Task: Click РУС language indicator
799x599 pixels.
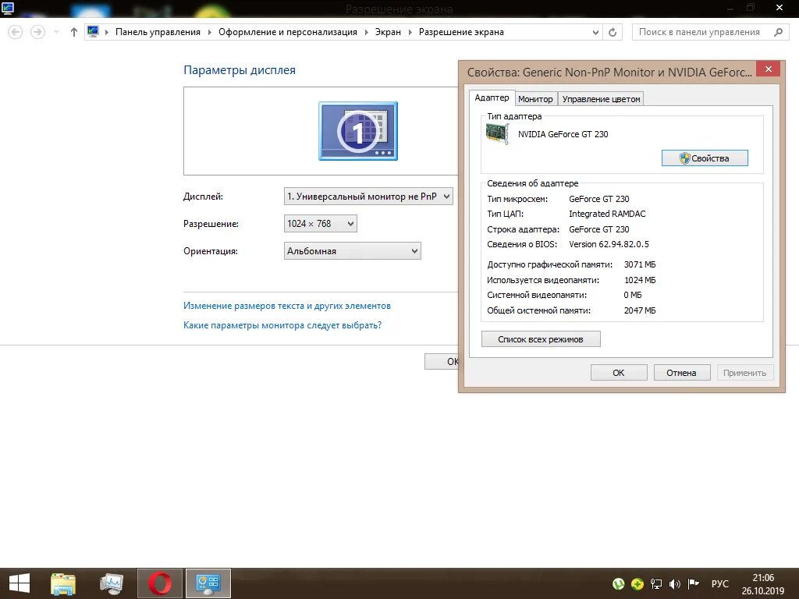Action: point(720,583)
